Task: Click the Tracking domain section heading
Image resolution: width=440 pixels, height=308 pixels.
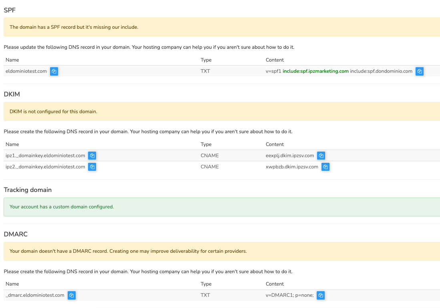Action: click(x=28, y=190)
